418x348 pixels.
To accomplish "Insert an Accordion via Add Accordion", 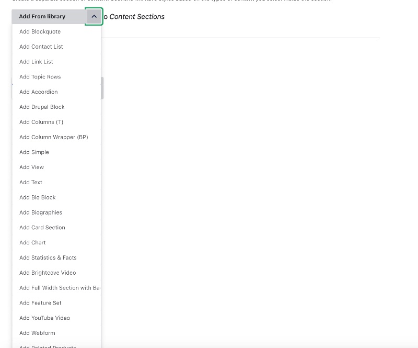I will [x=38, y=92].
